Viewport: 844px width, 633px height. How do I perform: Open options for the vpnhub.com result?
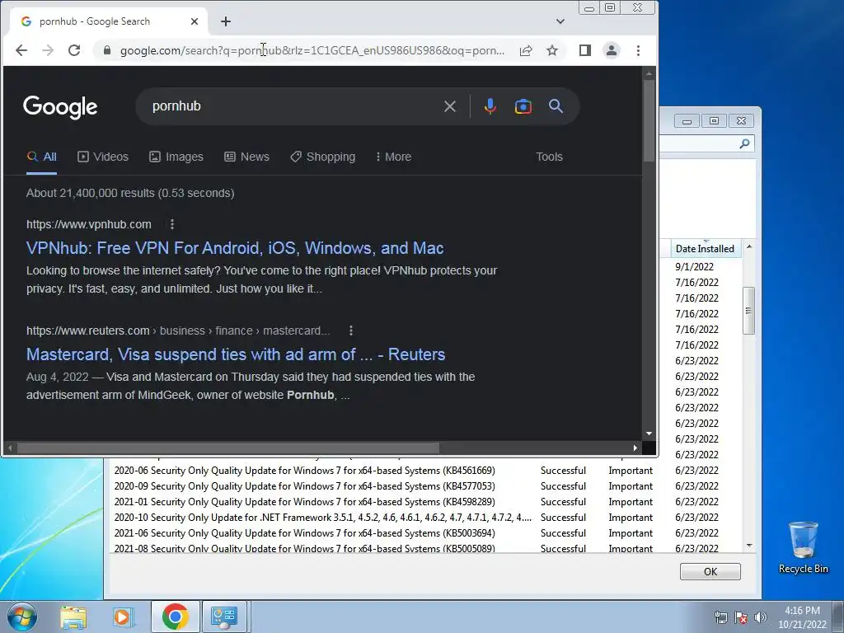172,224
